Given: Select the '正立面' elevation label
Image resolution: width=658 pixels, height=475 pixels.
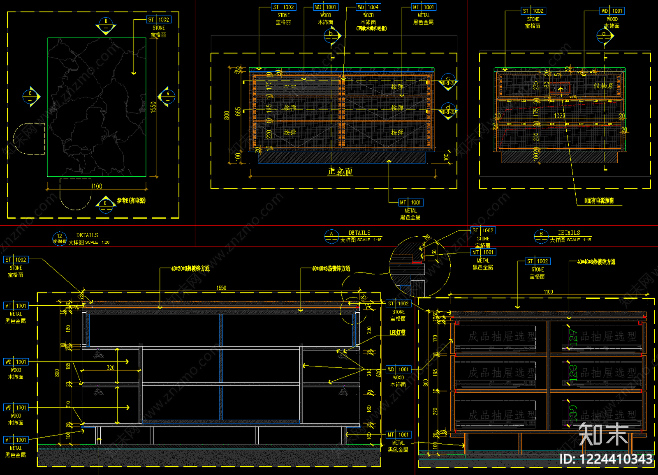Looking at the screenshot, I should tap(341, 172).
